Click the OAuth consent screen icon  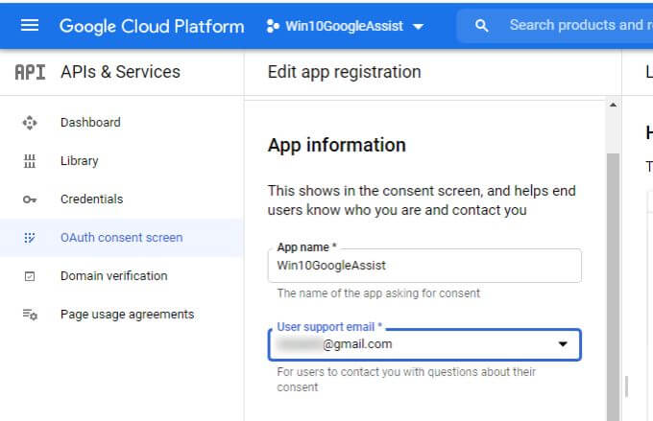tap(30, 238)
